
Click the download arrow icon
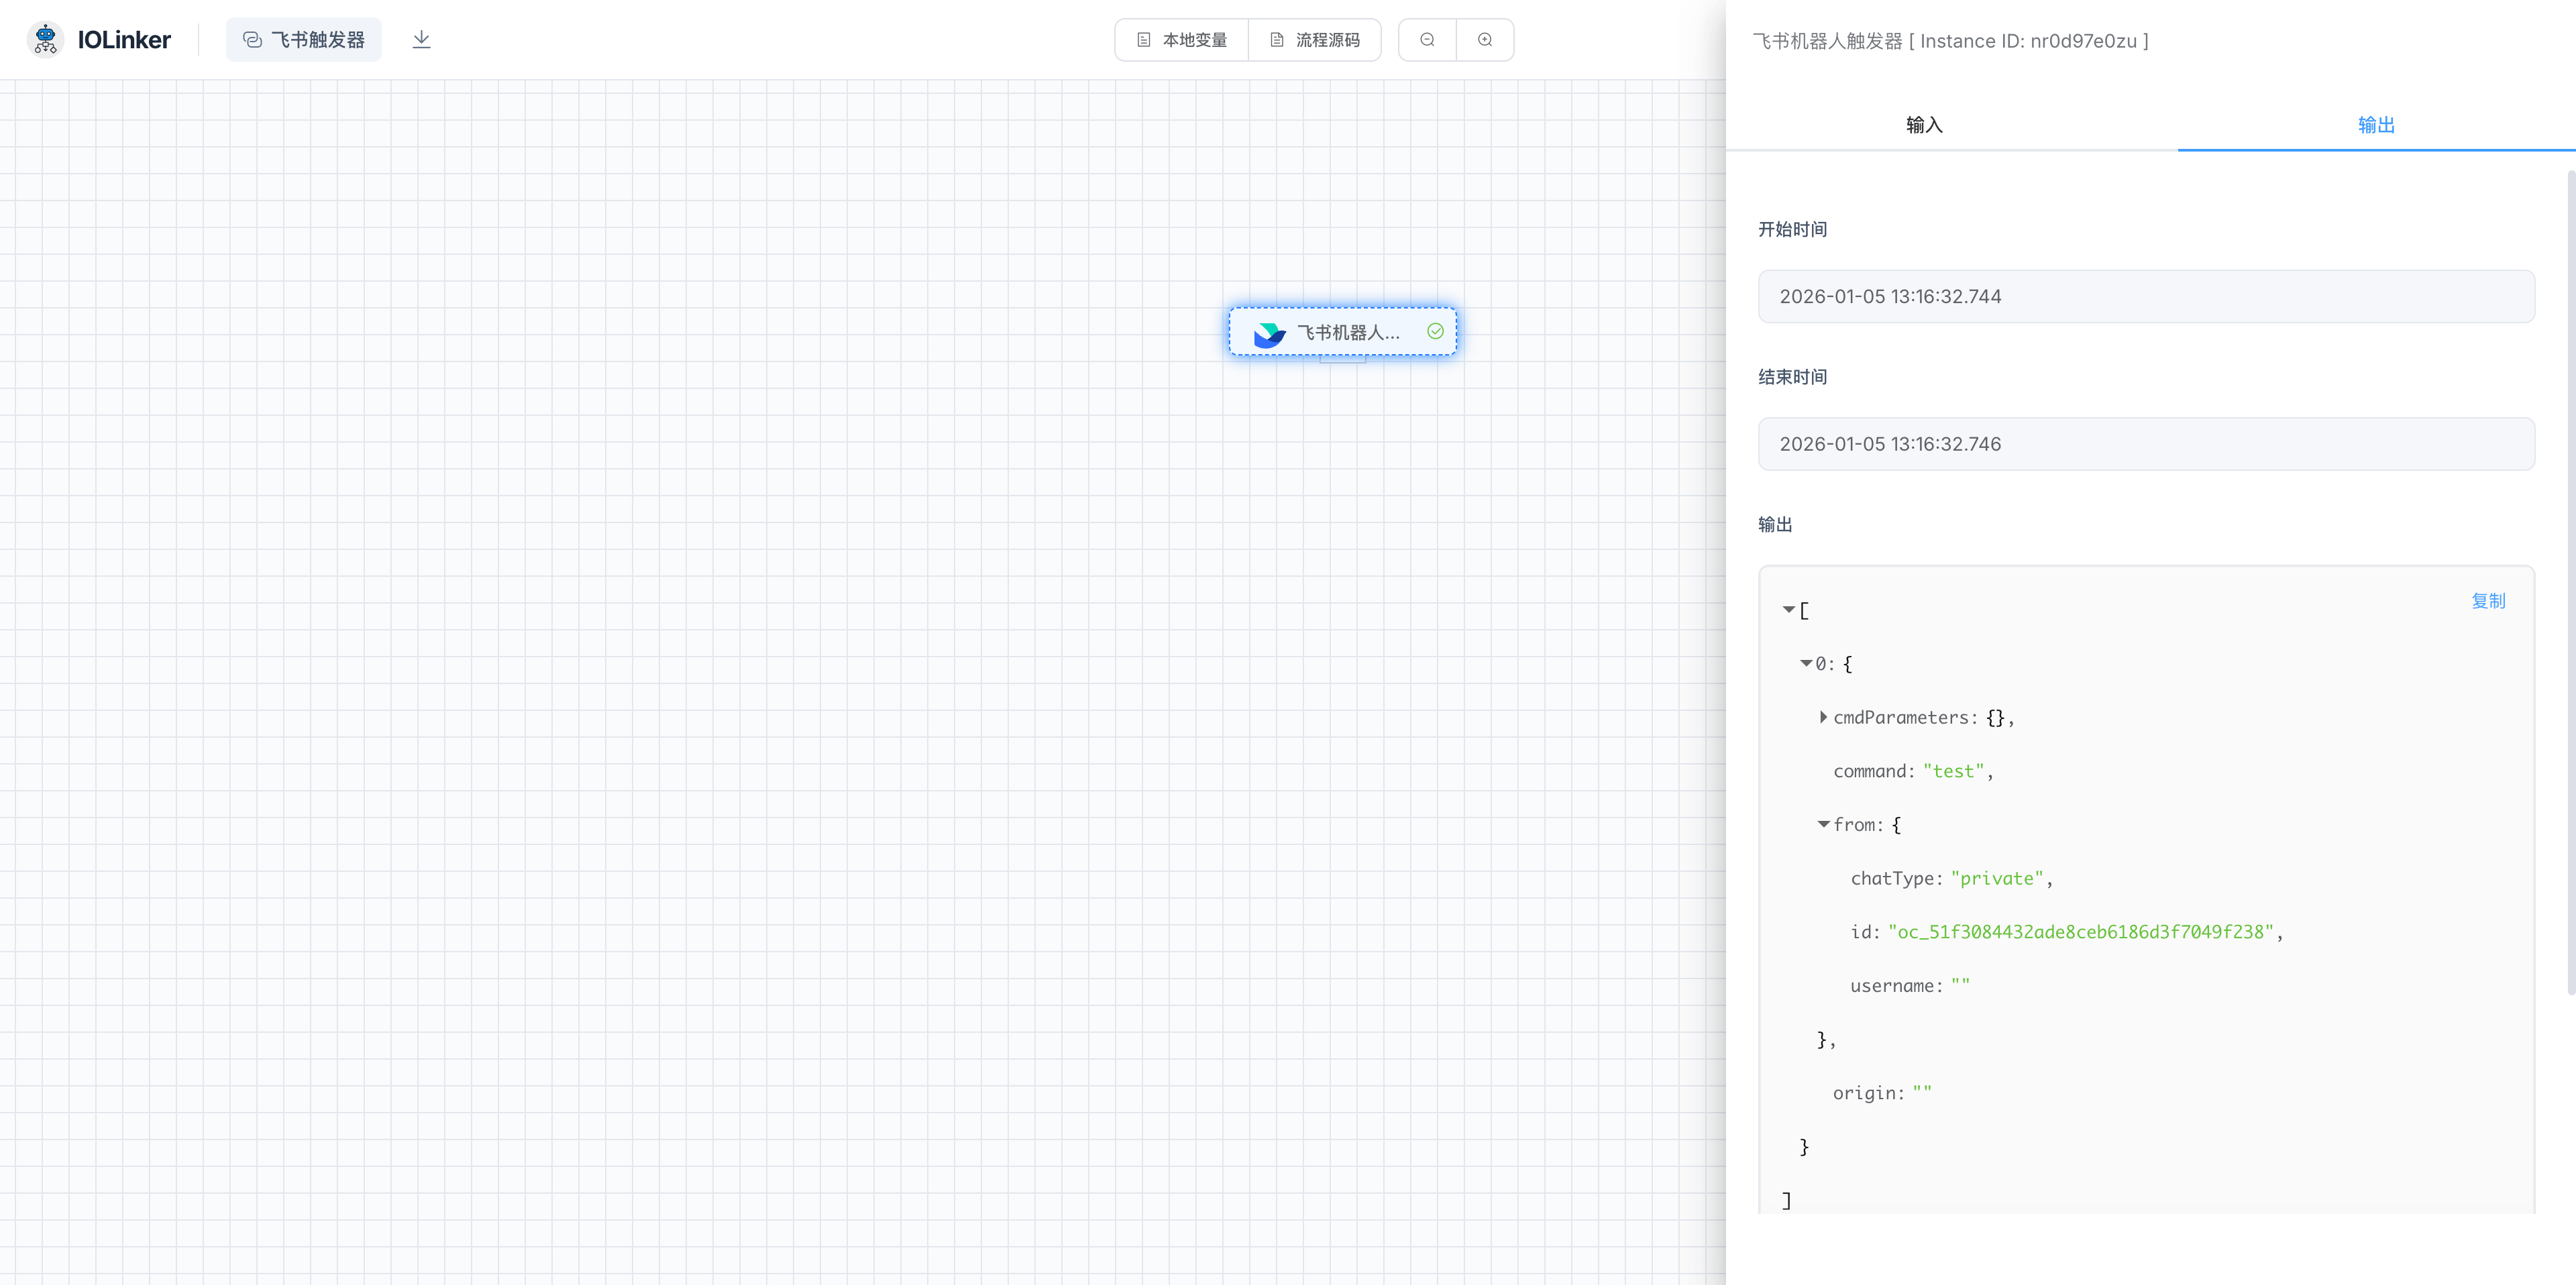[x=421, y=39]
